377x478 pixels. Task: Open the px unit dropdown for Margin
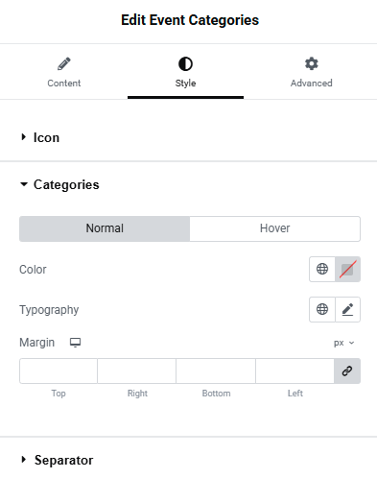pyautogui.click(x=344, y=343)
